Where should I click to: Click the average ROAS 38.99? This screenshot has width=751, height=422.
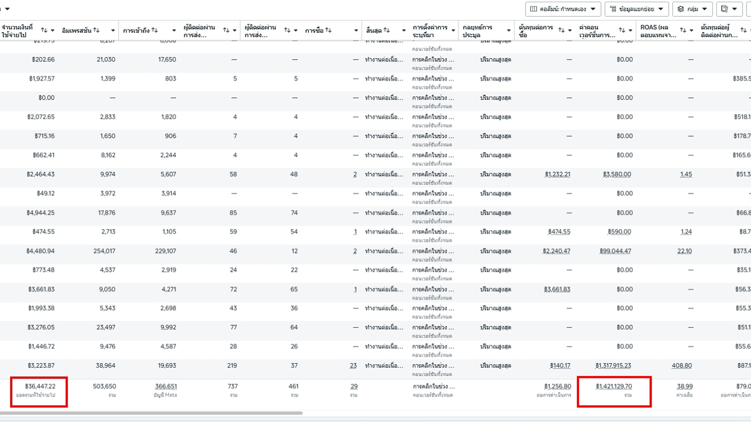[x=685, y=386]
